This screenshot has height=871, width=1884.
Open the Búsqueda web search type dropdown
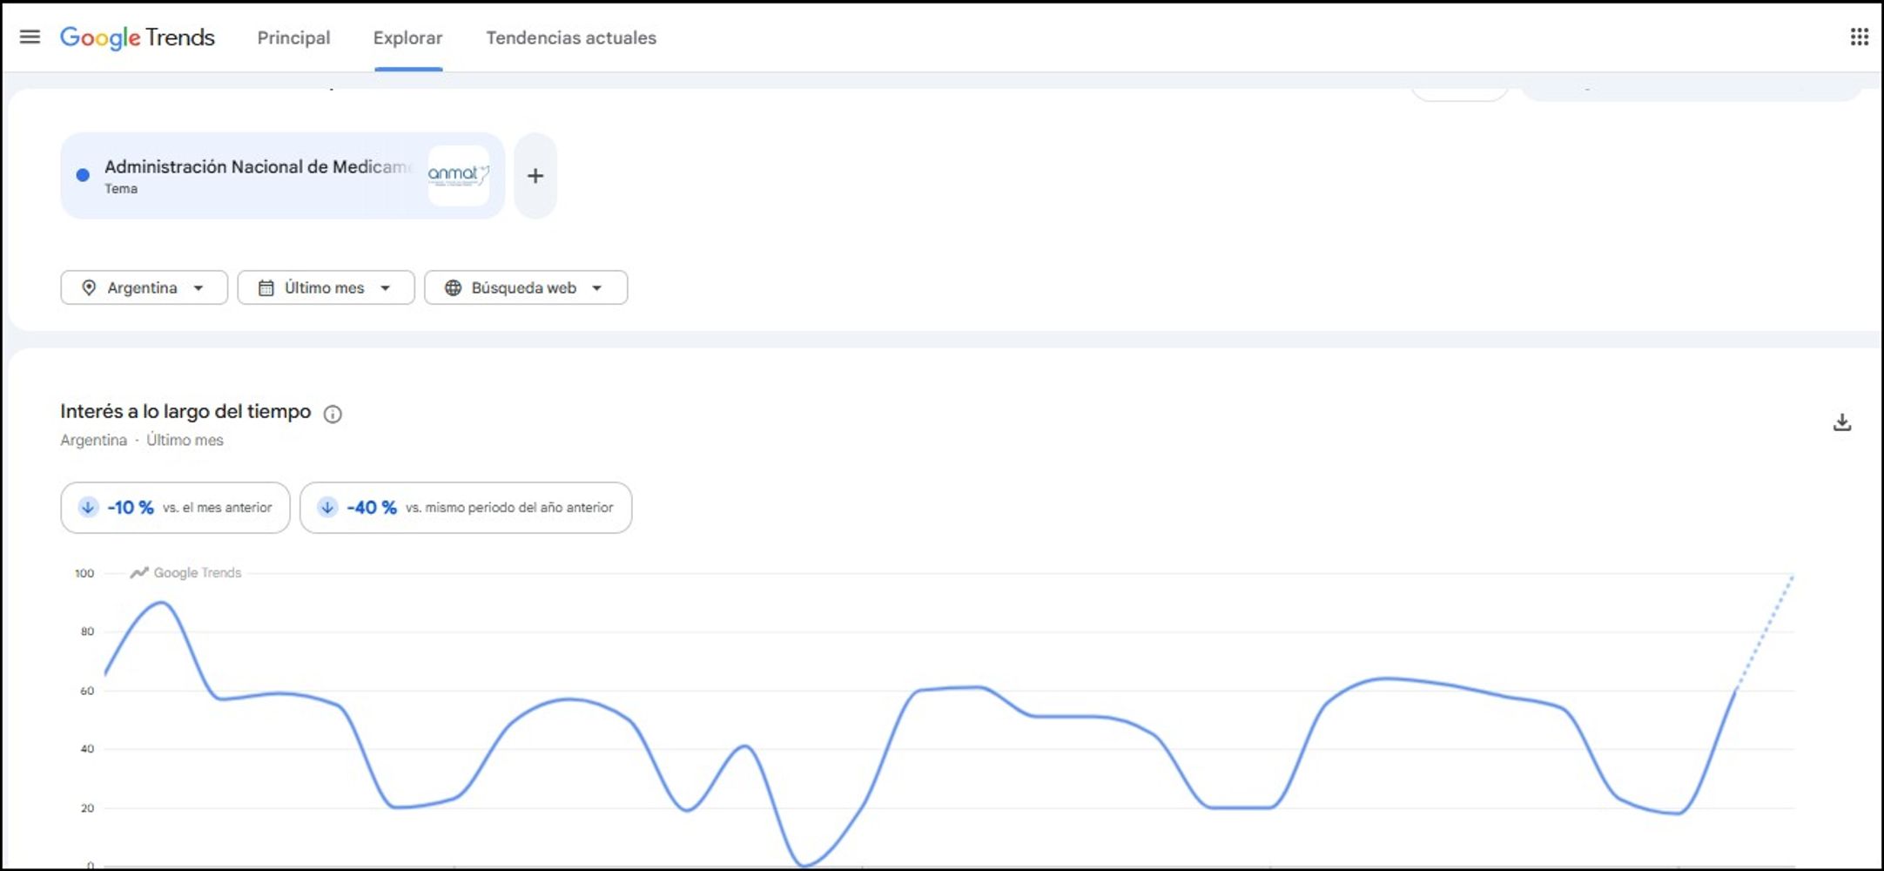coord(526,287)
